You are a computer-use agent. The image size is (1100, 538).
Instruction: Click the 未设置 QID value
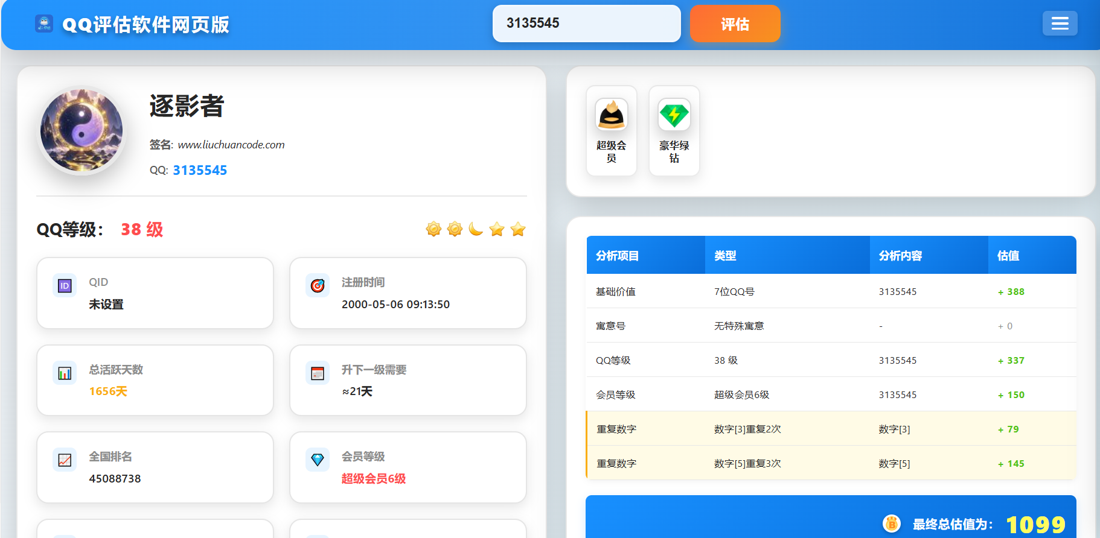click(106, 305)
